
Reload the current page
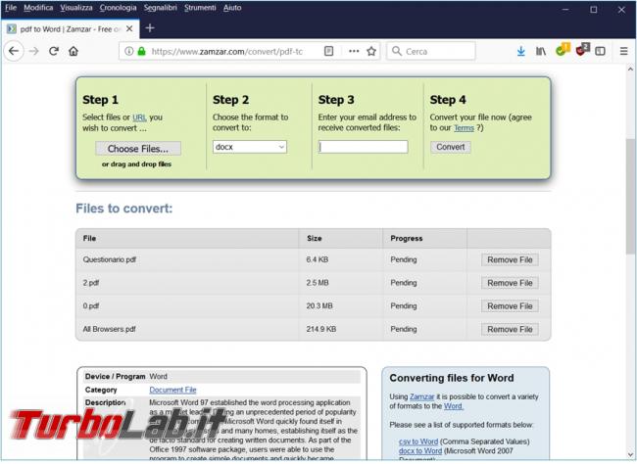[x=54, y=51]
